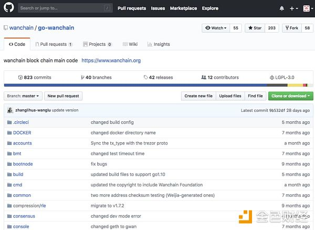
Task: View the 40 branches list
Action: coord(96,77)
